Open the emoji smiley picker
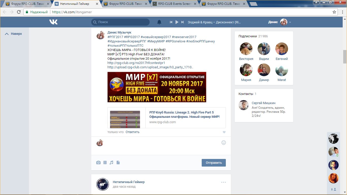347x195 pixels. (x=224, y=142)
